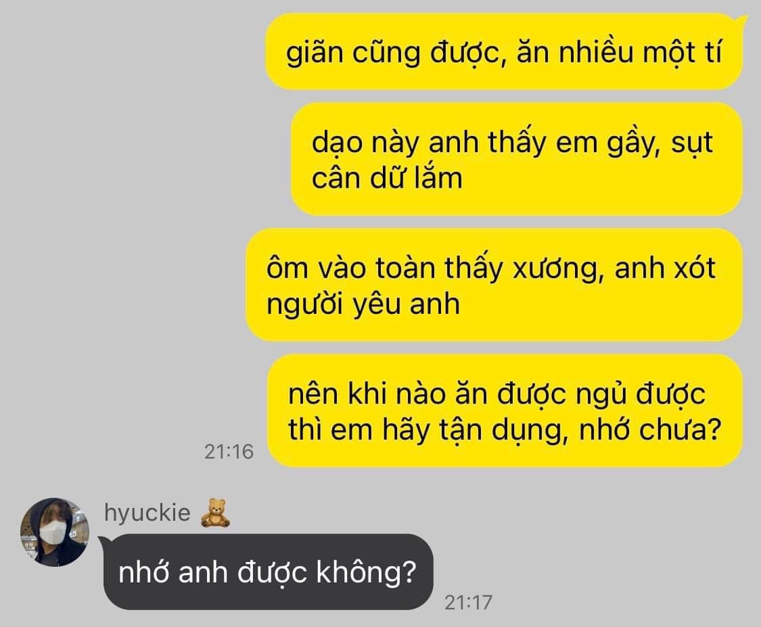
Task: Click the text line 'người yêu anh'
Action: click(x=363, y=305)
